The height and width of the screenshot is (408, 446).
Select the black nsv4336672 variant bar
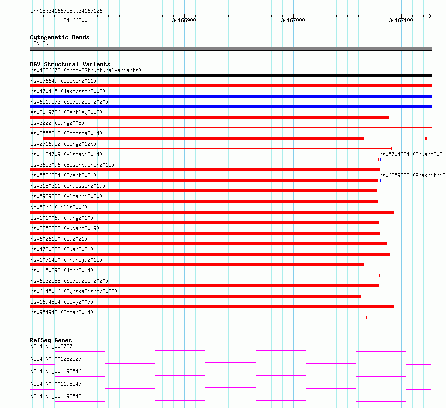[231, 75]
